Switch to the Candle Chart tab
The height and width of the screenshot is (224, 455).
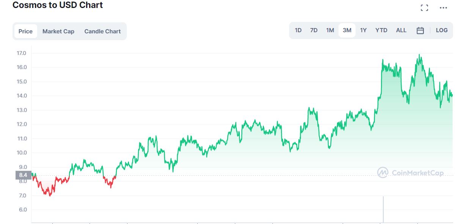[102, 31]
